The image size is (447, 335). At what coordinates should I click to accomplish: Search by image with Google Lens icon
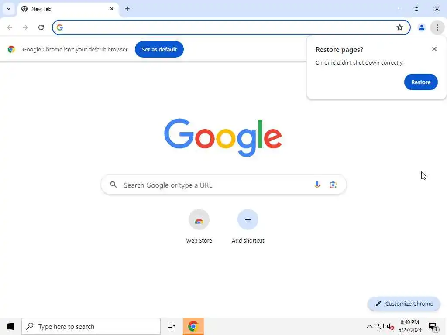(333, 185)
